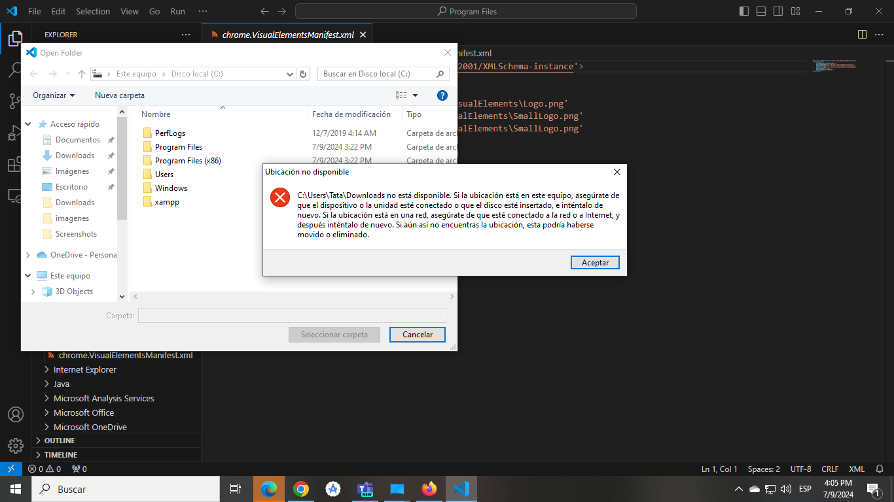
Task: Click the help icon in Open Folder dialog
Action: pyautogui.click(x=442, y=95)
